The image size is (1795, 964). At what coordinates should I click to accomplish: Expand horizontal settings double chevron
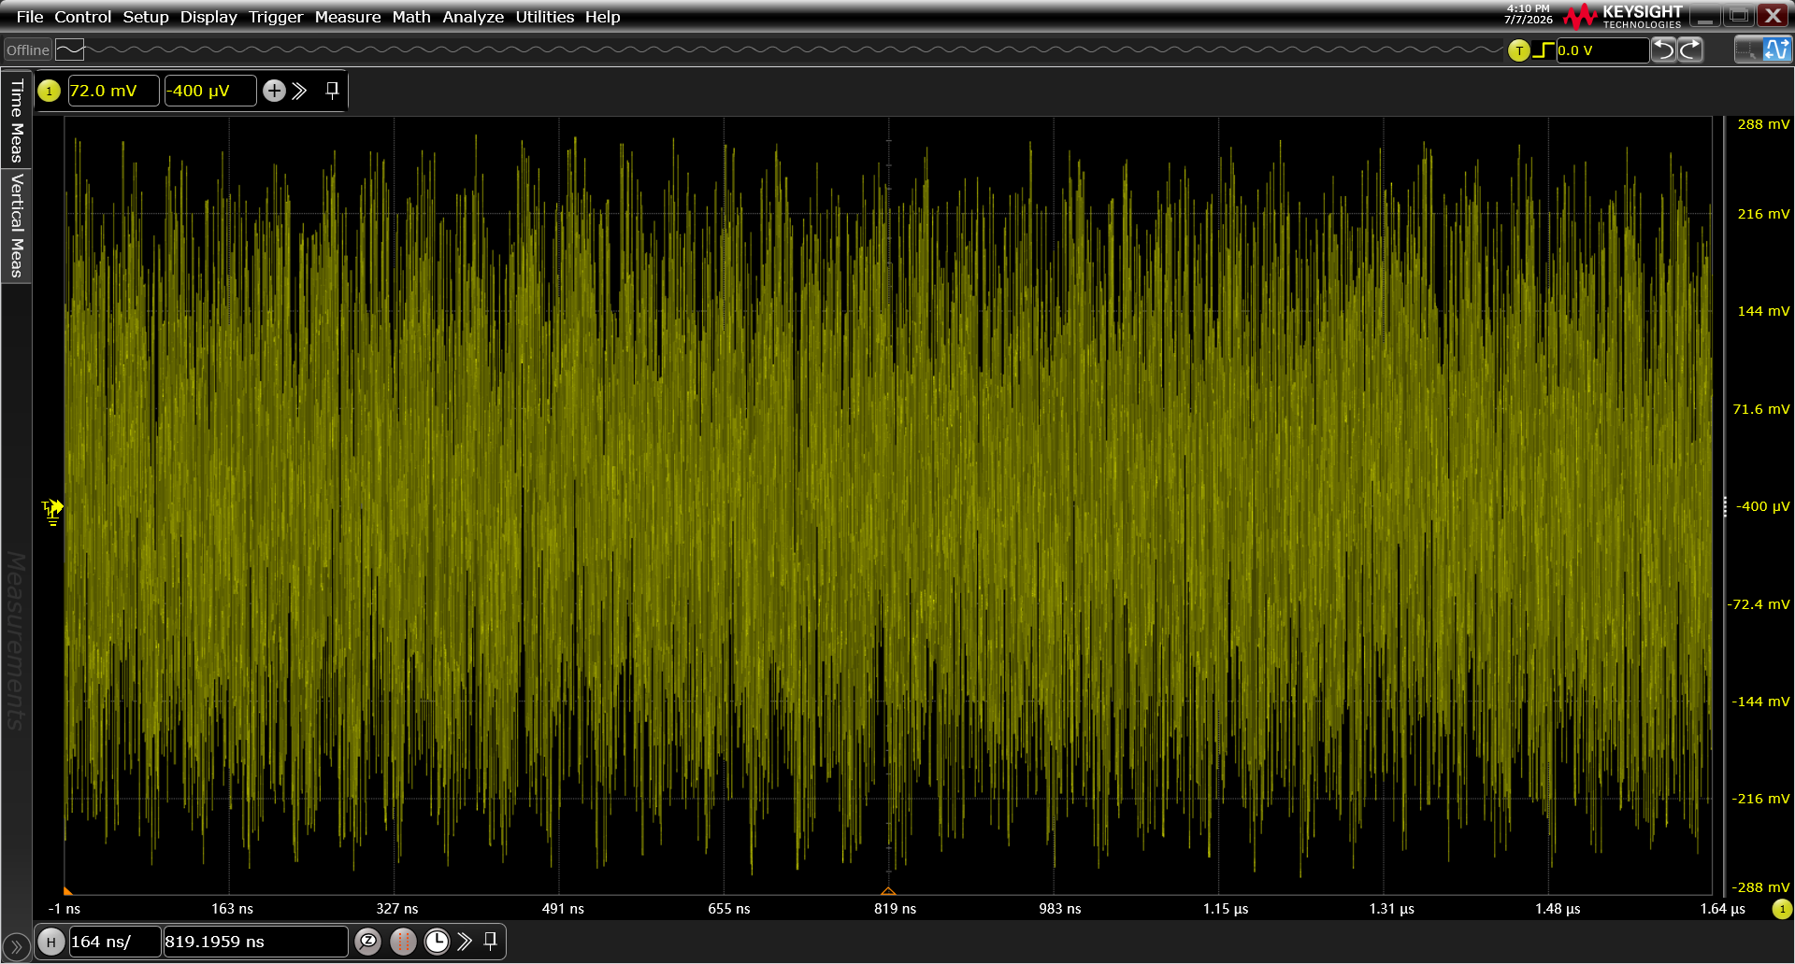[x=465, y=942]
